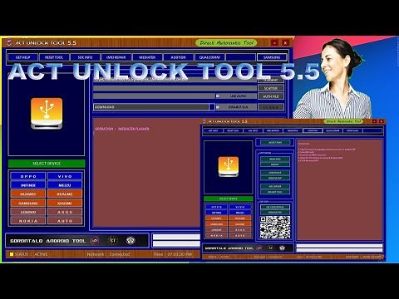Click green SELECT DEVICE bar in small window
The height and width of the screenshot is (299, 399).
(229, 199)
